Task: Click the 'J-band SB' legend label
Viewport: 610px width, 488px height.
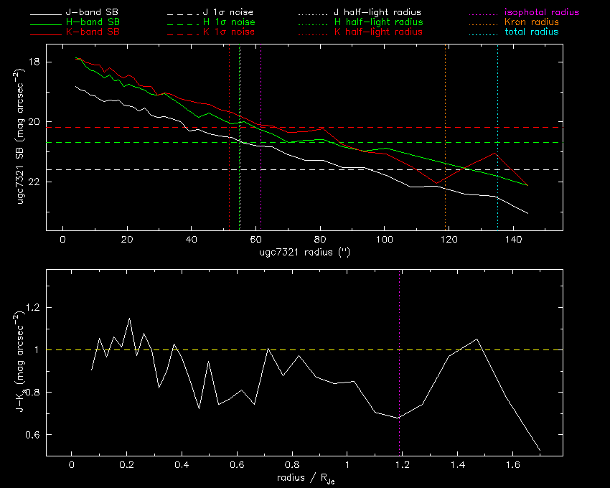Action: pos(92,12)
